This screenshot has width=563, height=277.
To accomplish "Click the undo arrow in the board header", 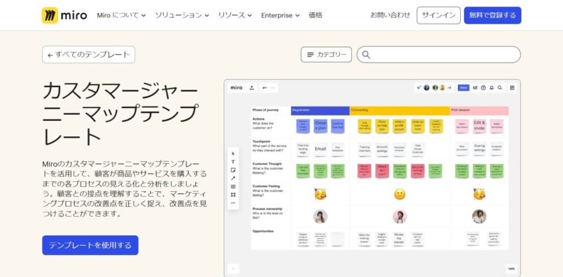I will coord(264,87).
